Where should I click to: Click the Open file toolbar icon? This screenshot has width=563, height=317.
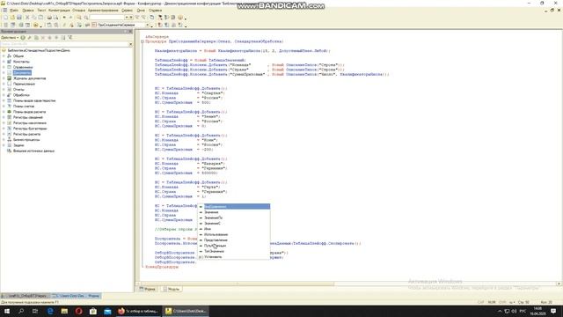(x=12, y=18)
